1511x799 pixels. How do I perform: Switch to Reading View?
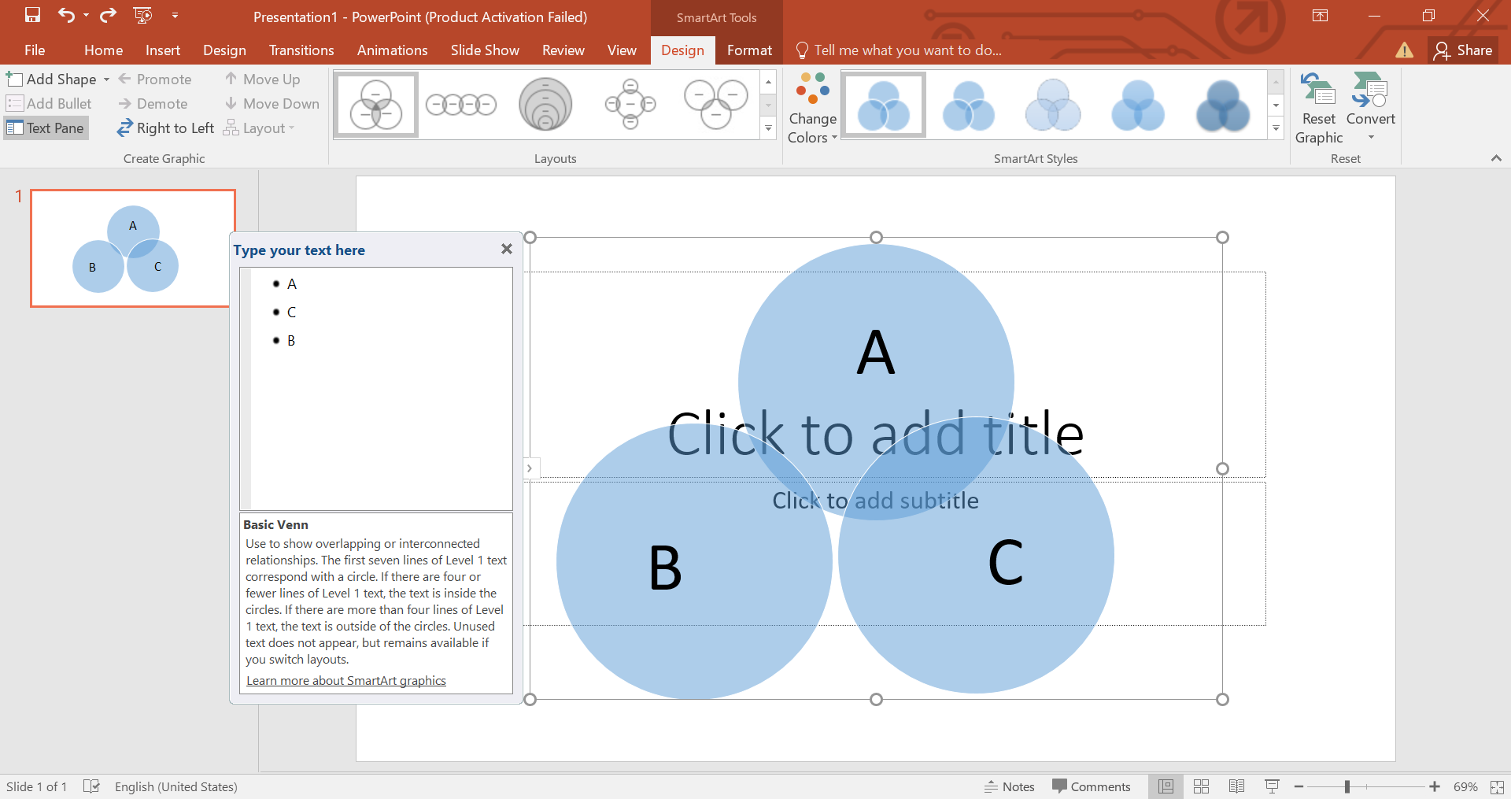[1236, 786]
